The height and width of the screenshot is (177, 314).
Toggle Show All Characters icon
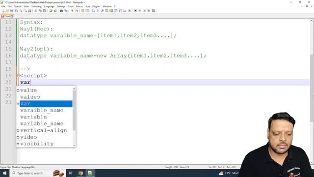pyautogui.click(x=98, y=11)
